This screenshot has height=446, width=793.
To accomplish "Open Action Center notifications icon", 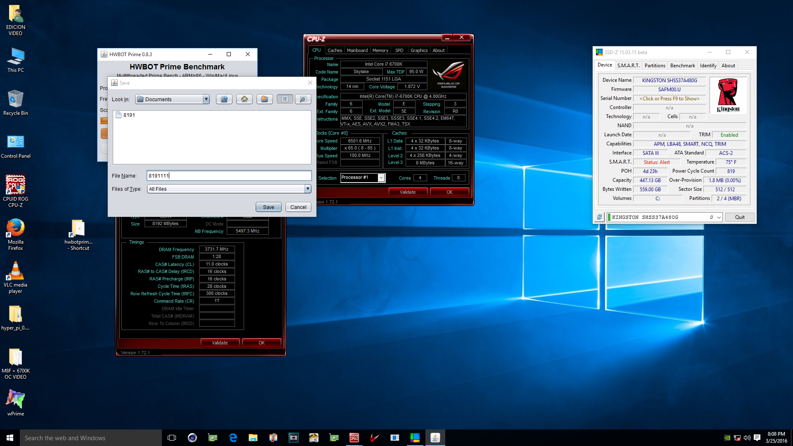I will (x=757, y=438).
